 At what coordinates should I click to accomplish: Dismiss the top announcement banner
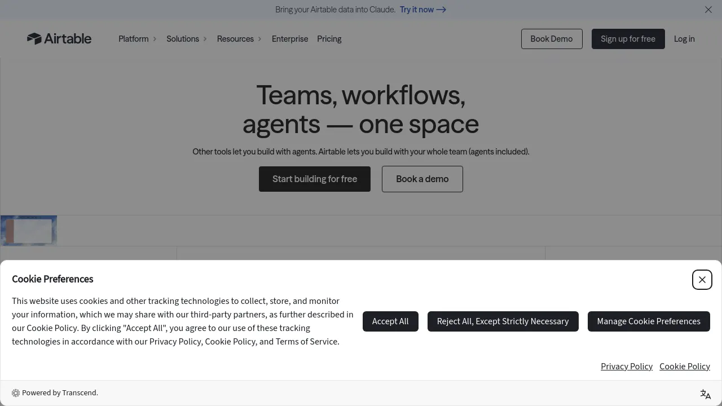pos(708,10)
